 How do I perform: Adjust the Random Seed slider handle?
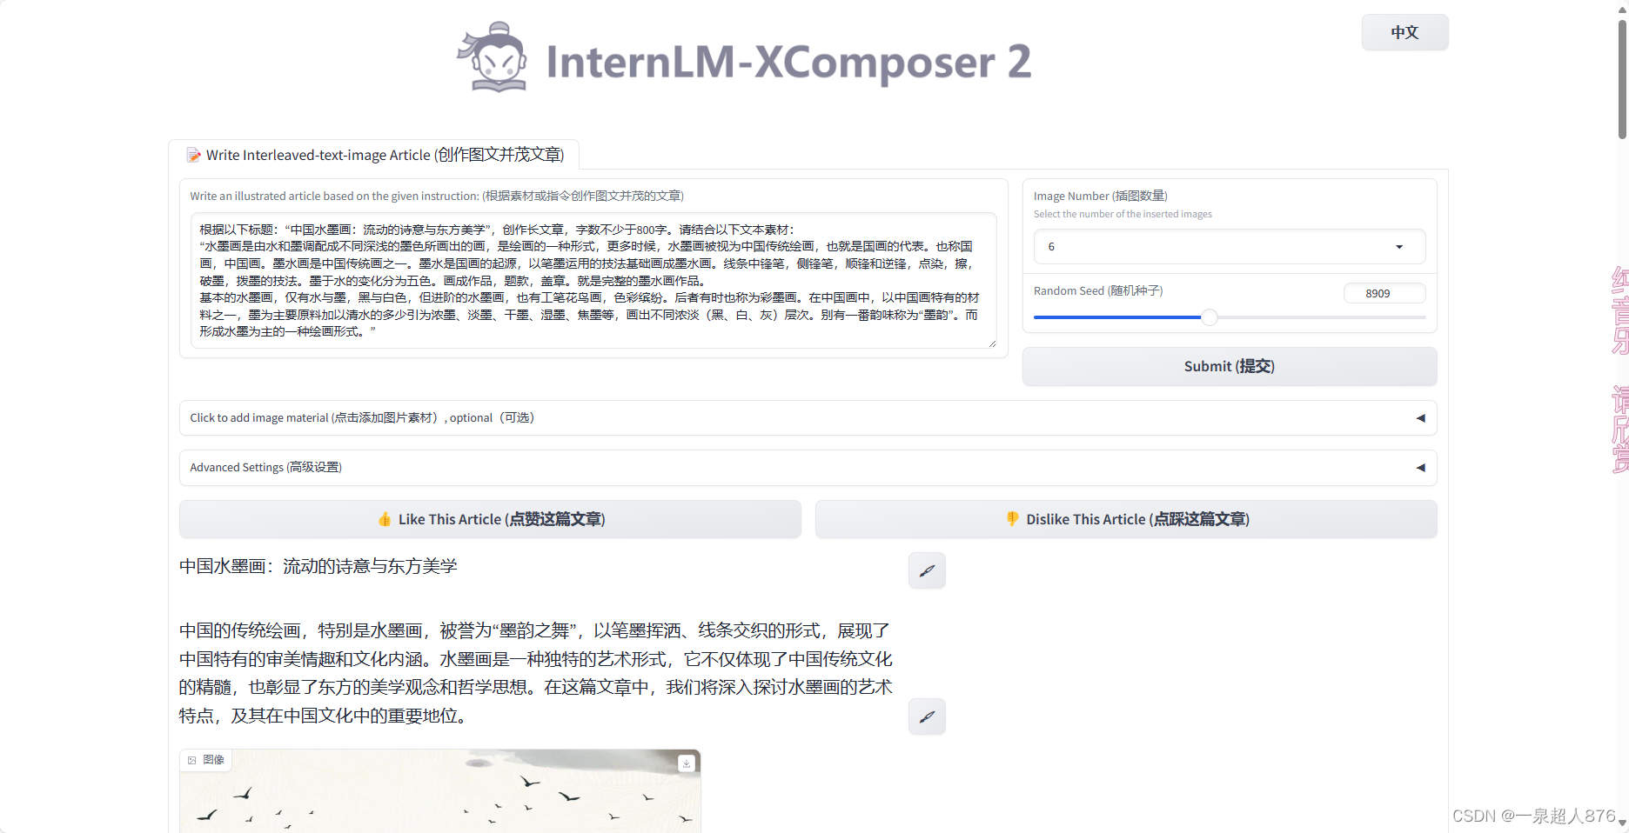tap(1210, 317)
